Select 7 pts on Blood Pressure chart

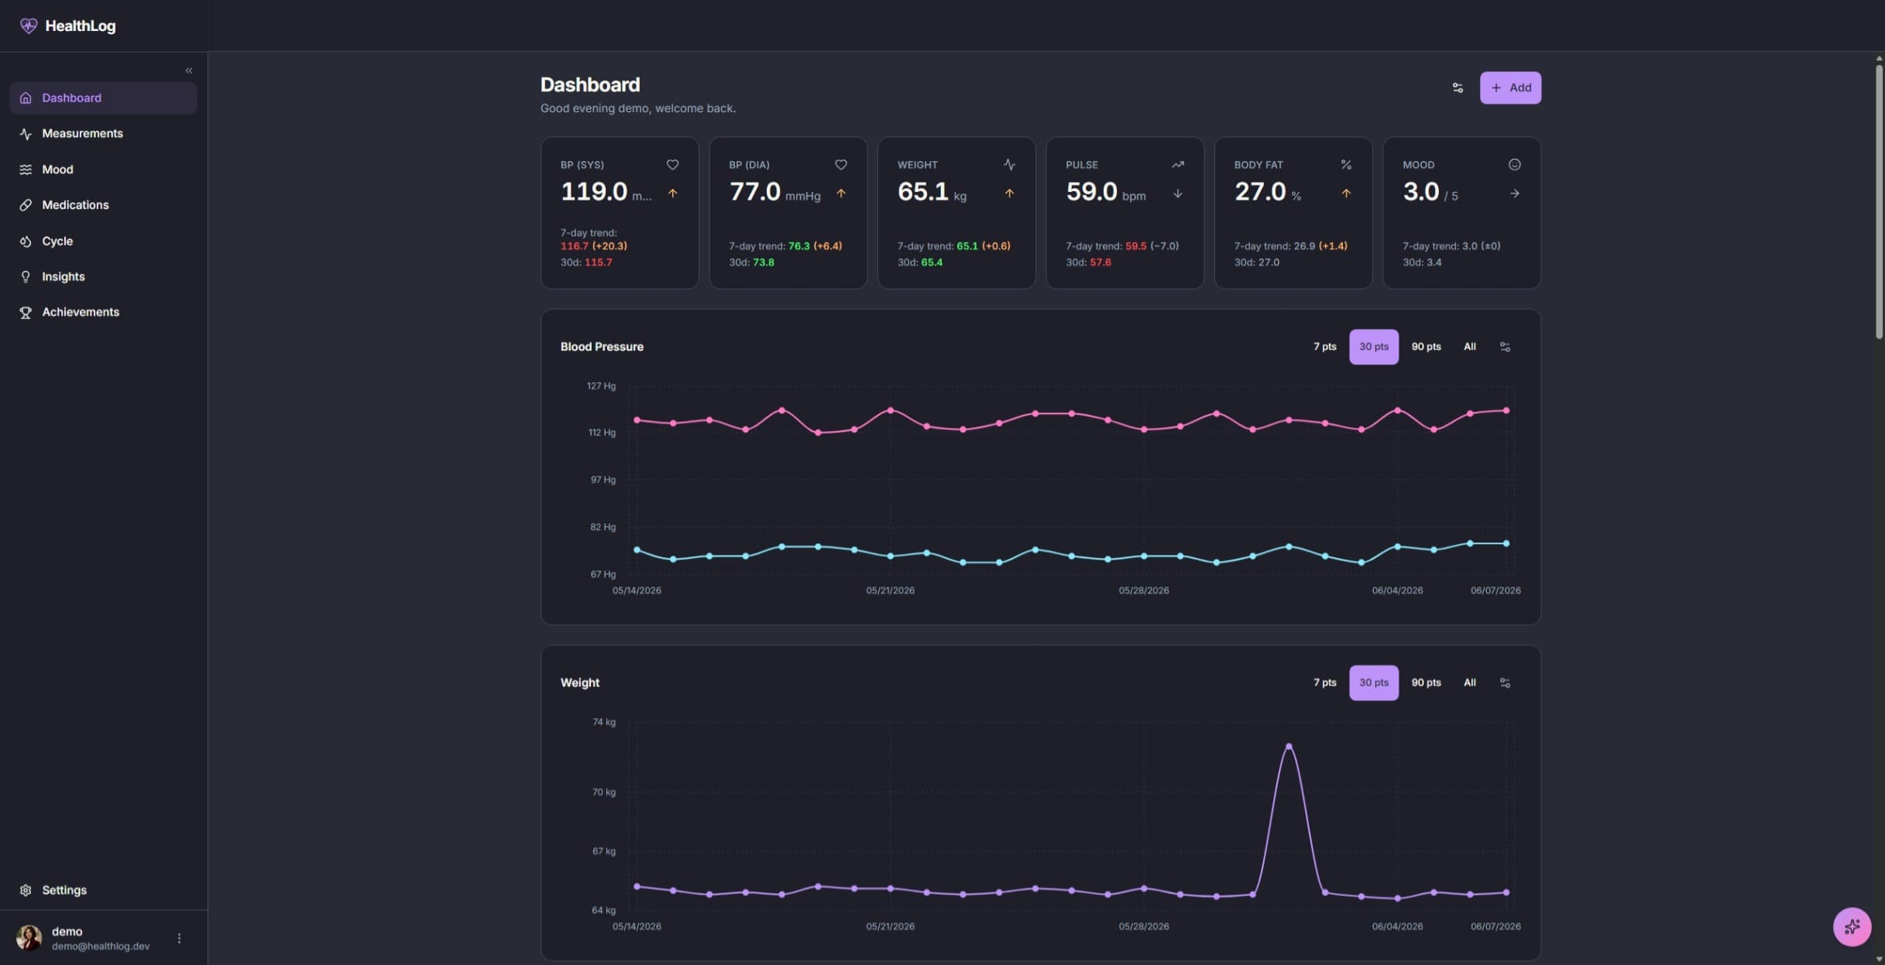coord(1324,347)
